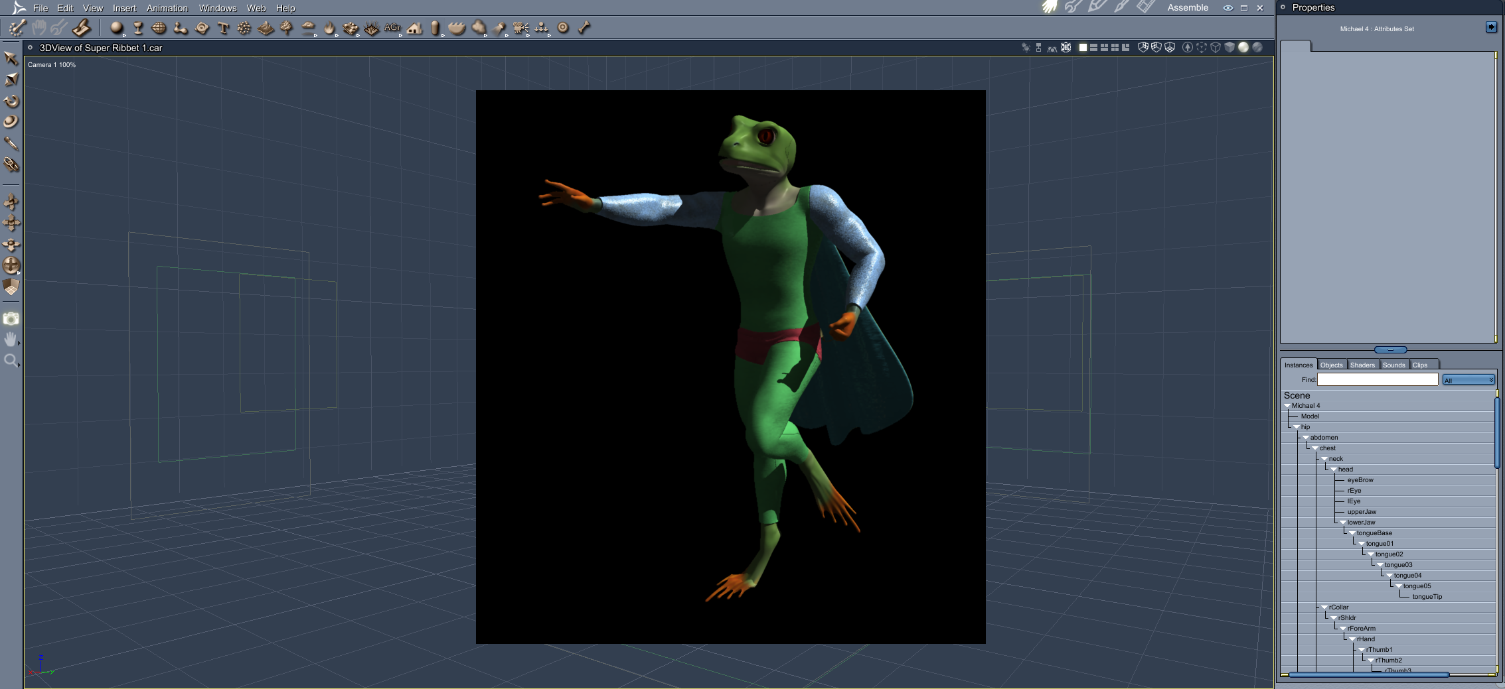
Task: Select the Scale tool in left toolbar
Action: (x=11, y=80)
